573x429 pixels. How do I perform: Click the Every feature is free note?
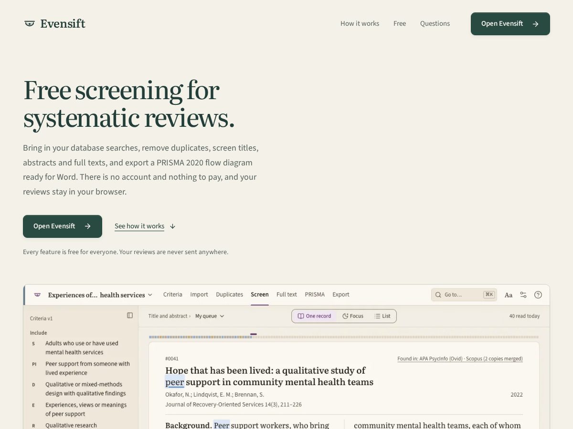coord(126,252)
